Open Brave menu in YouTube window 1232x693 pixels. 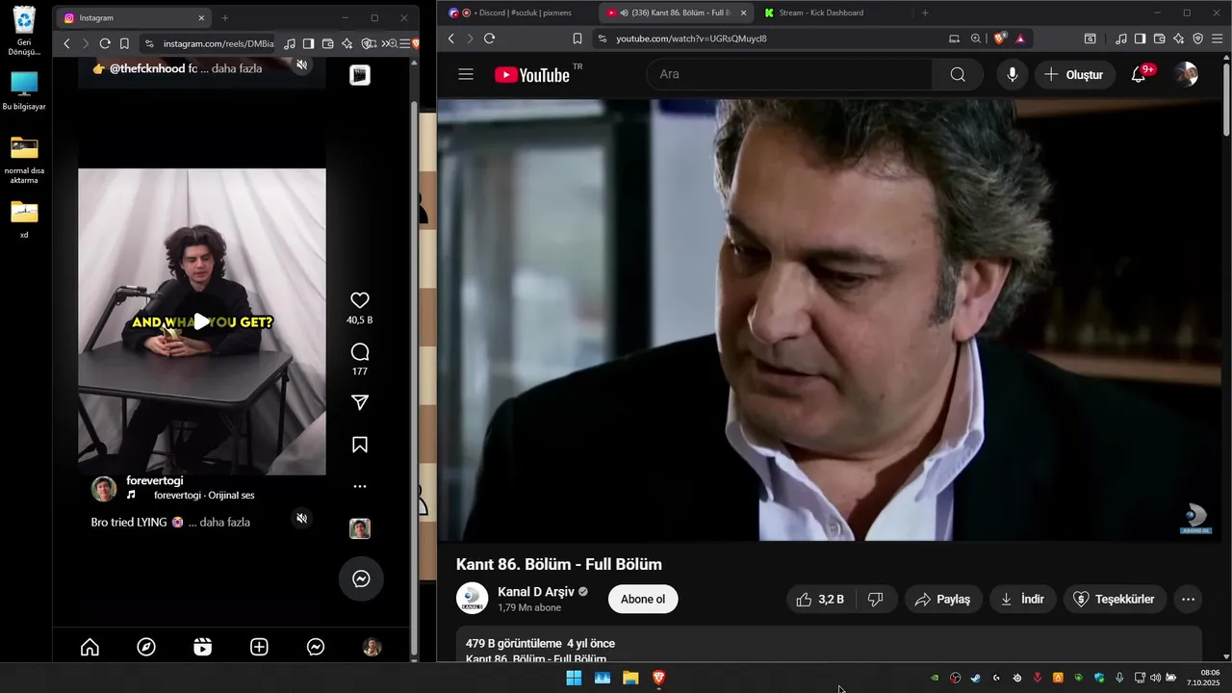(x=1217, y=38)
